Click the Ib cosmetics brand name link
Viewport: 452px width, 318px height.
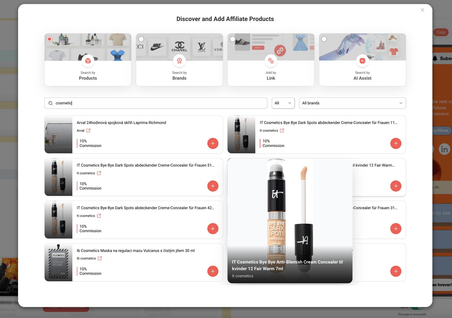(86, 258)
